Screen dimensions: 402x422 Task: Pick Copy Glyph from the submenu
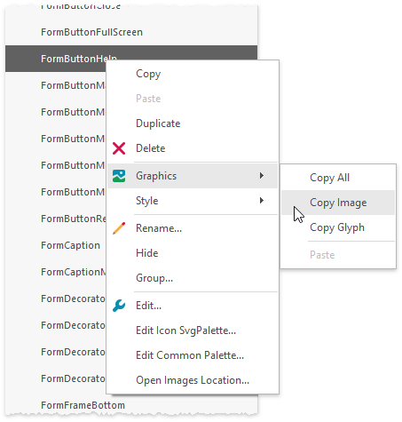(338, 227)
